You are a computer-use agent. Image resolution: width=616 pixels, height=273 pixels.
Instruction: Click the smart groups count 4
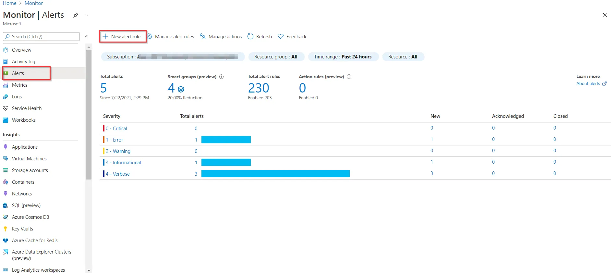(x=171, y=88)
